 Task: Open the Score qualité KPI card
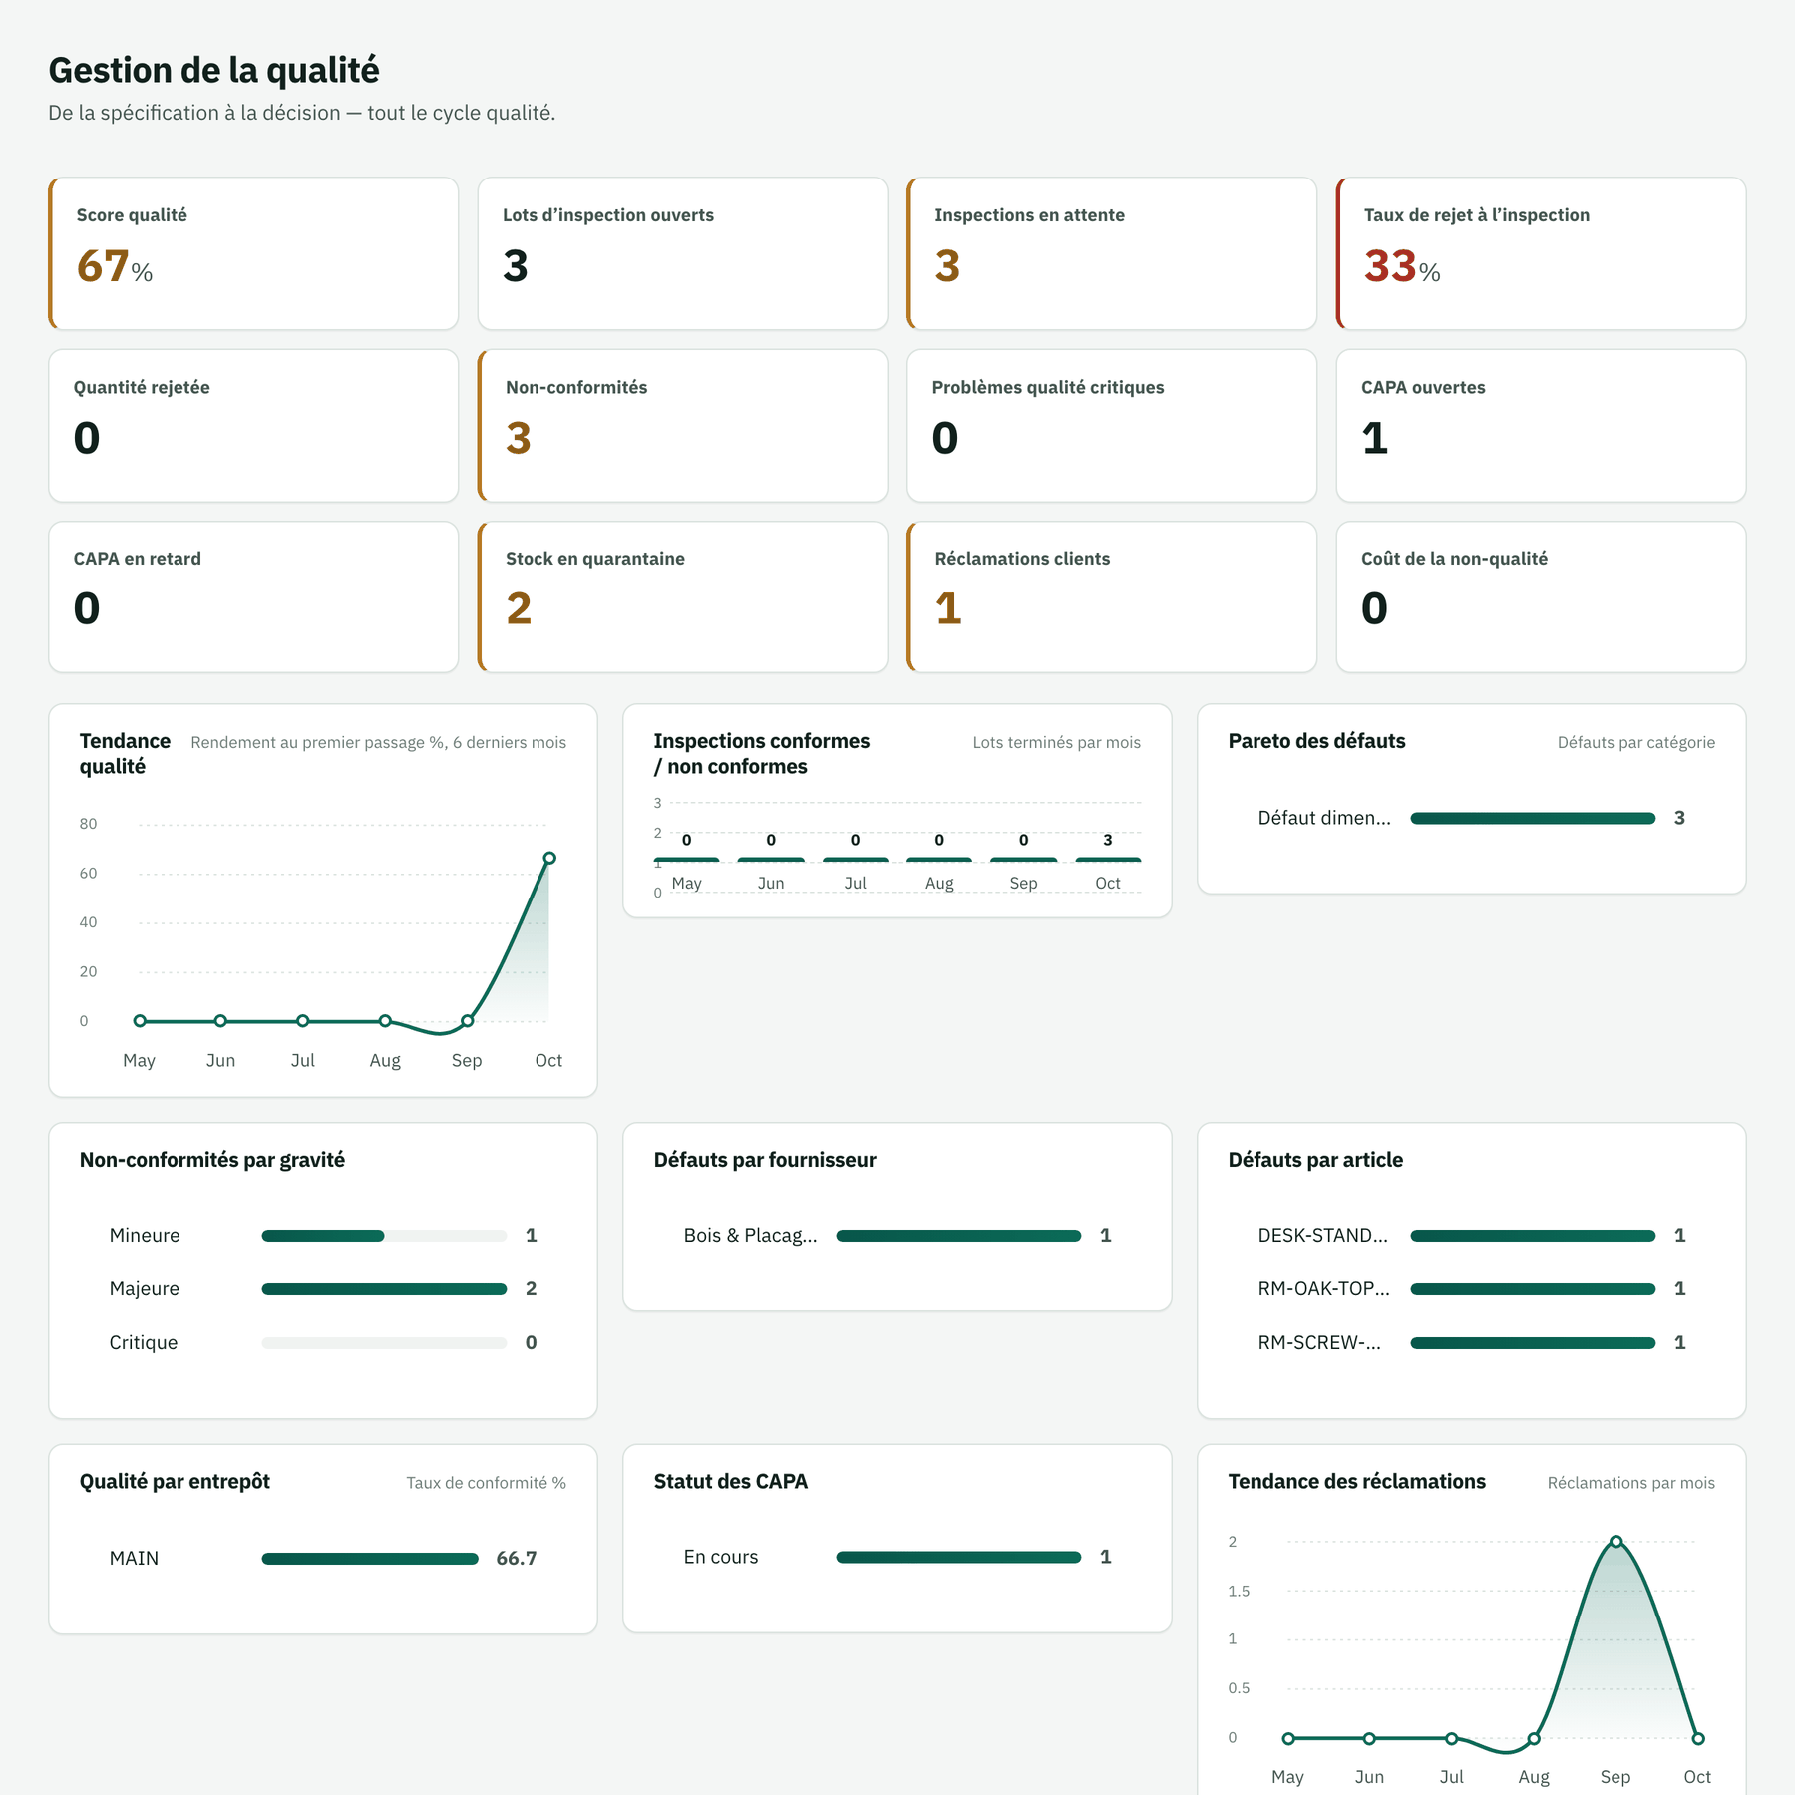(x=253, y=253)
